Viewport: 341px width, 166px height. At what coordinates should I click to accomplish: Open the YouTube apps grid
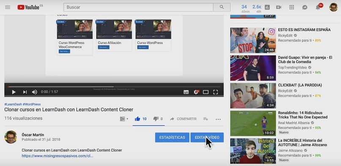pyautogui.click(x=291, y=7)
